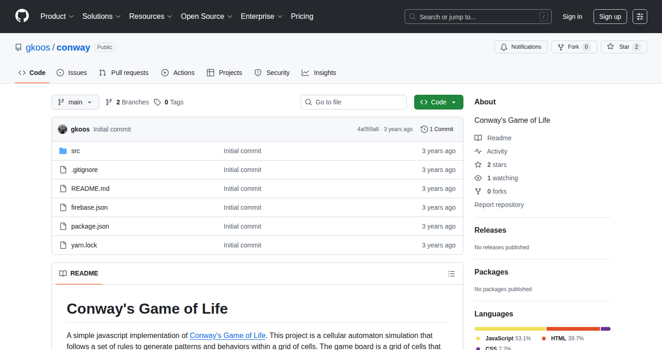
Task: Open the Issues tab
Action: coord(72,73)
